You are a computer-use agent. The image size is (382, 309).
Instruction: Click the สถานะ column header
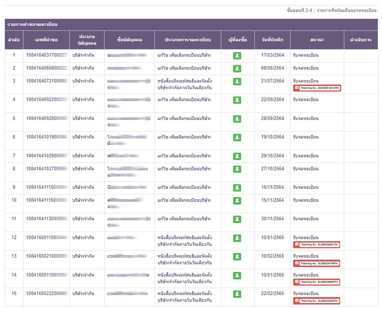[317, 40]
